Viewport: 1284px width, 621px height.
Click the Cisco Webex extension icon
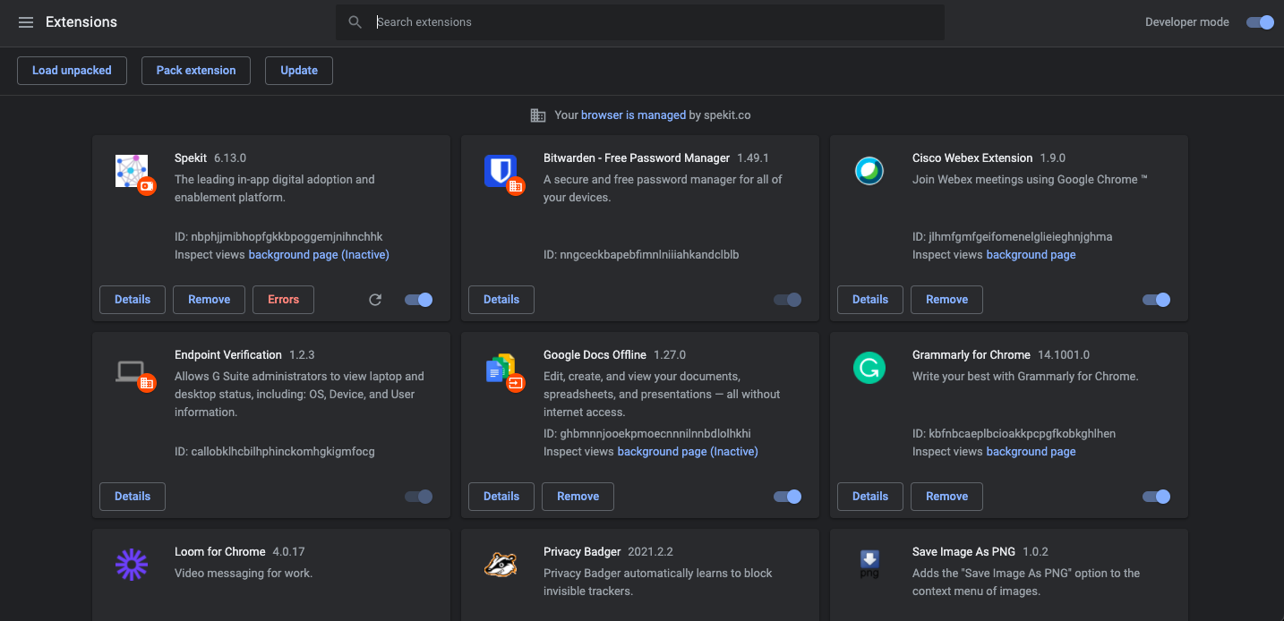tap(869, 171)
